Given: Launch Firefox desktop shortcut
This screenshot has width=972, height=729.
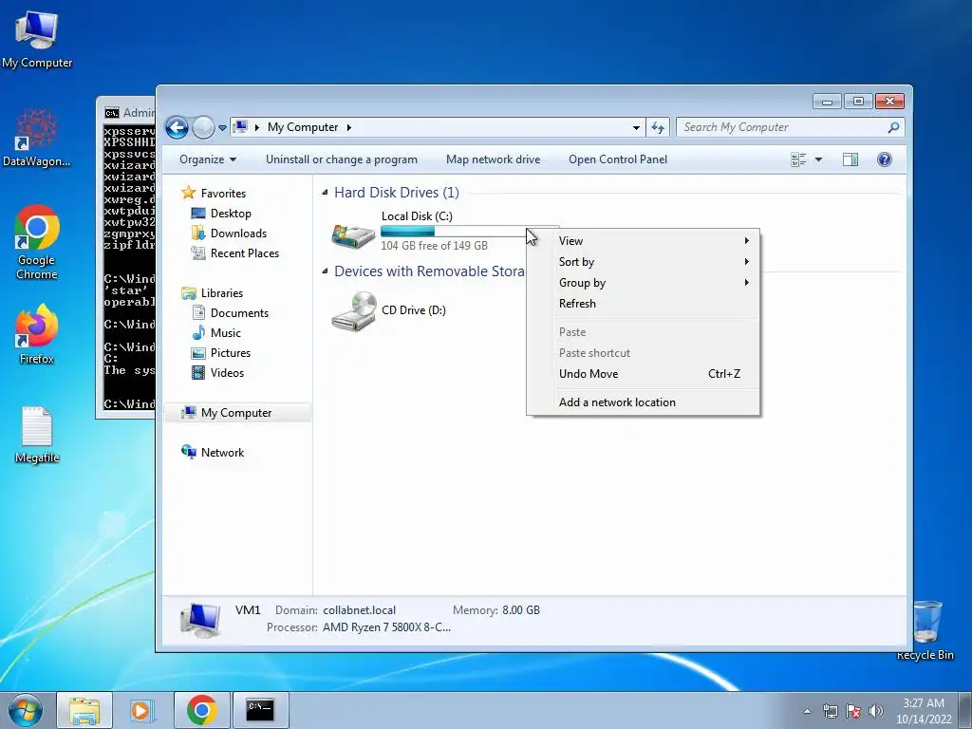Looking at the screenshot, I should coord(37,333).
